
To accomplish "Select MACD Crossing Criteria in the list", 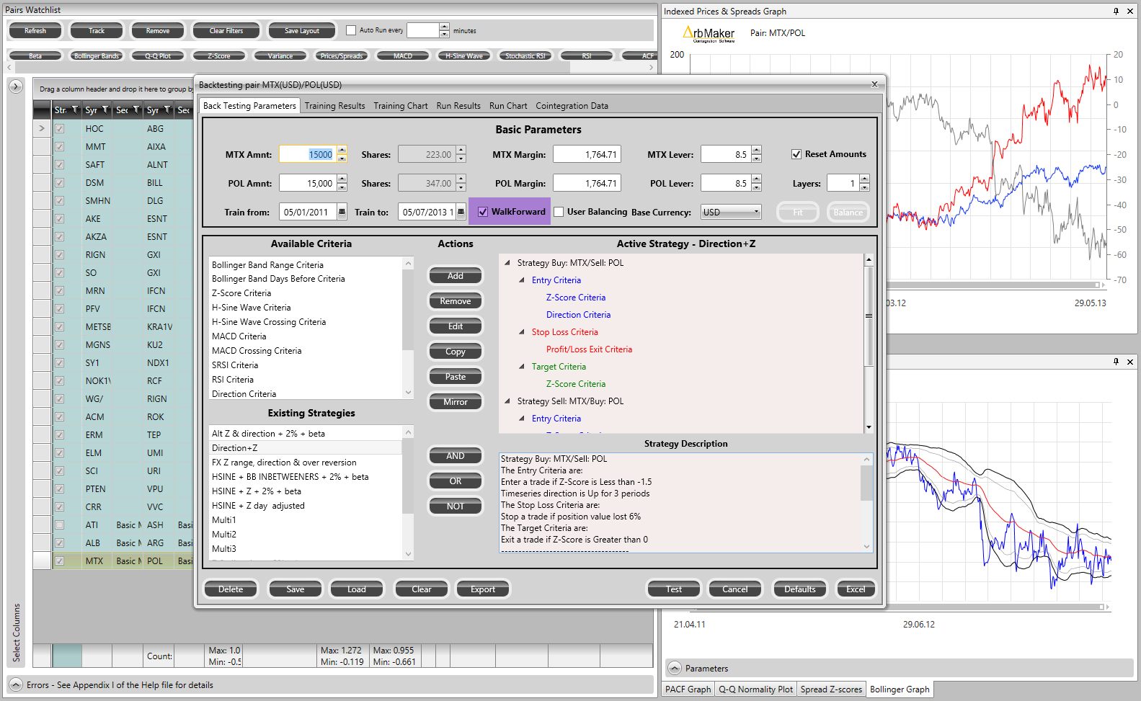I will [x=257, y=351].
